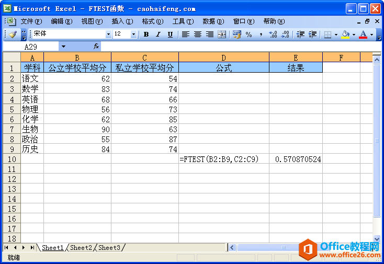
Task: Open the font name dropdown
Action: pos(108,35)
